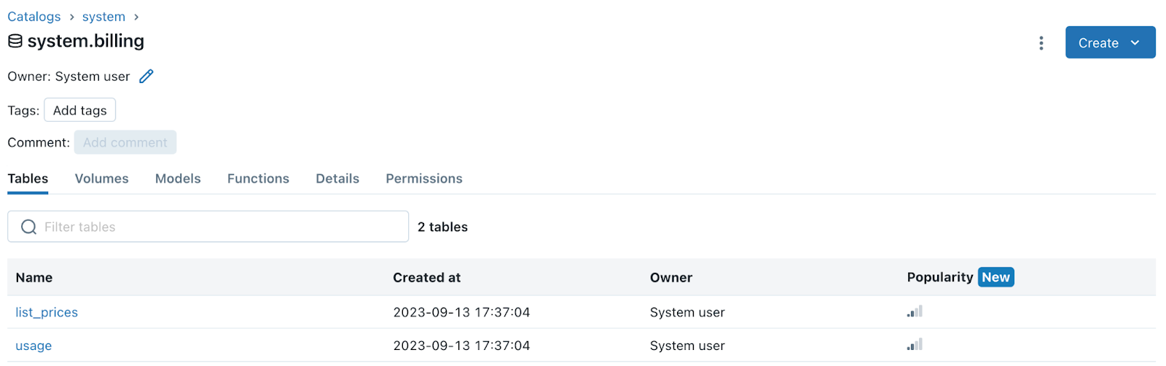1166x366 pixels.
Task: Open the Permissions tab
Action: point(424,179)
